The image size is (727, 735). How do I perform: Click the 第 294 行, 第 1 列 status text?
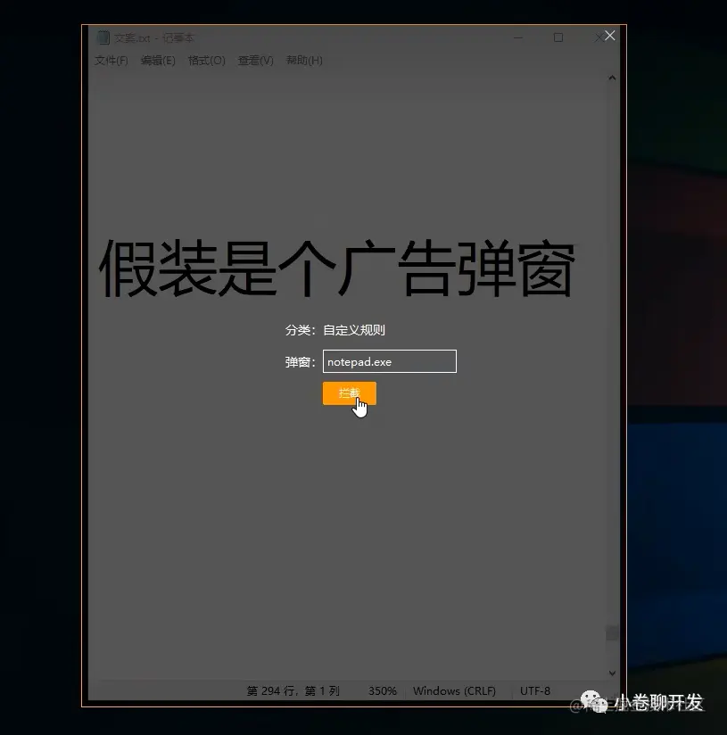[293, 691]
